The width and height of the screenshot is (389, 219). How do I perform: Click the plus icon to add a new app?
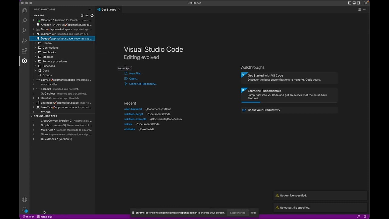click(87, 16)
